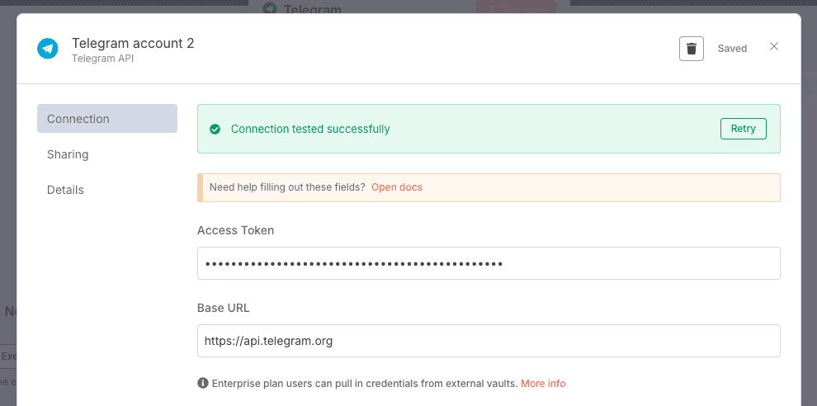Screen dimensions: 817x406
Task: Click the Saved status label
Action: 732,49
